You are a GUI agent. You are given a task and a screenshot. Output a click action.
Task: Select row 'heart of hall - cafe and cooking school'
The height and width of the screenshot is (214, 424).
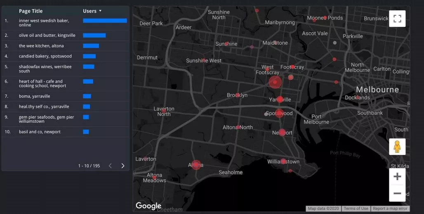point(66,83)
